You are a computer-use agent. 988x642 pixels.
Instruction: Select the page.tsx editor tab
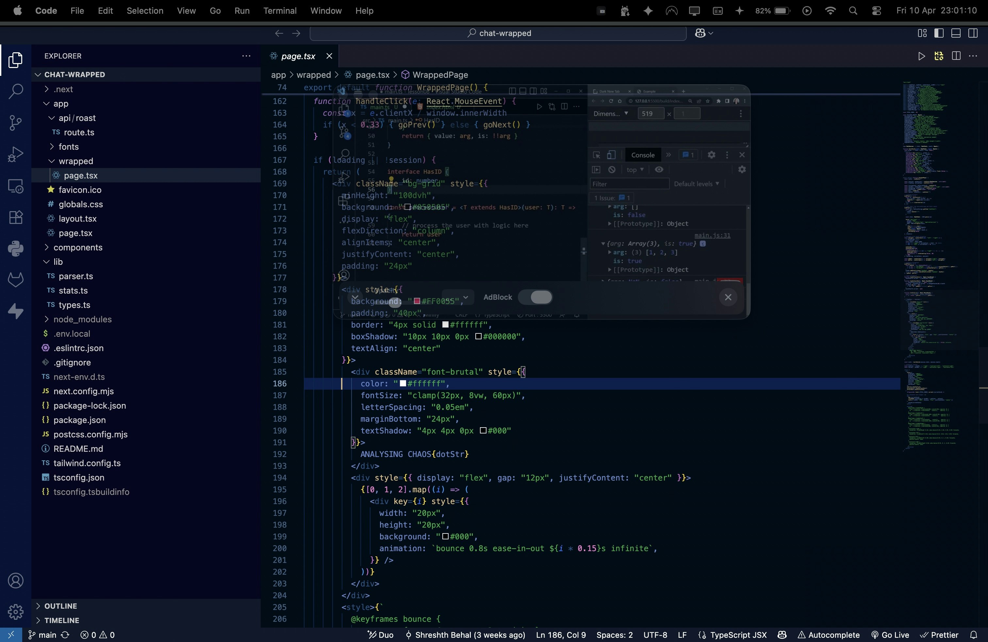pyautogui.click(x=298, y=56)
